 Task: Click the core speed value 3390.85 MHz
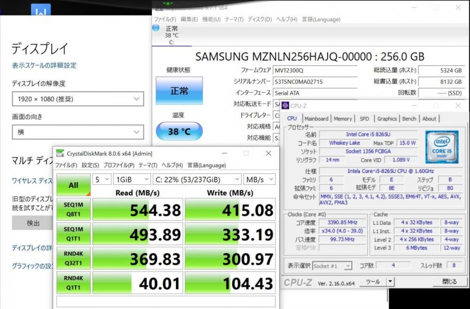(342, 223)
